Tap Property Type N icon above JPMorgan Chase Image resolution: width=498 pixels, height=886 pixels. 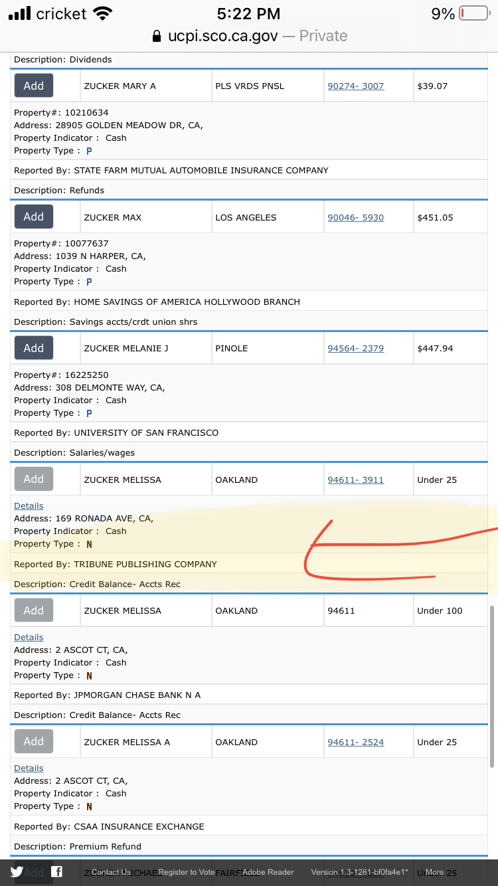89,675
